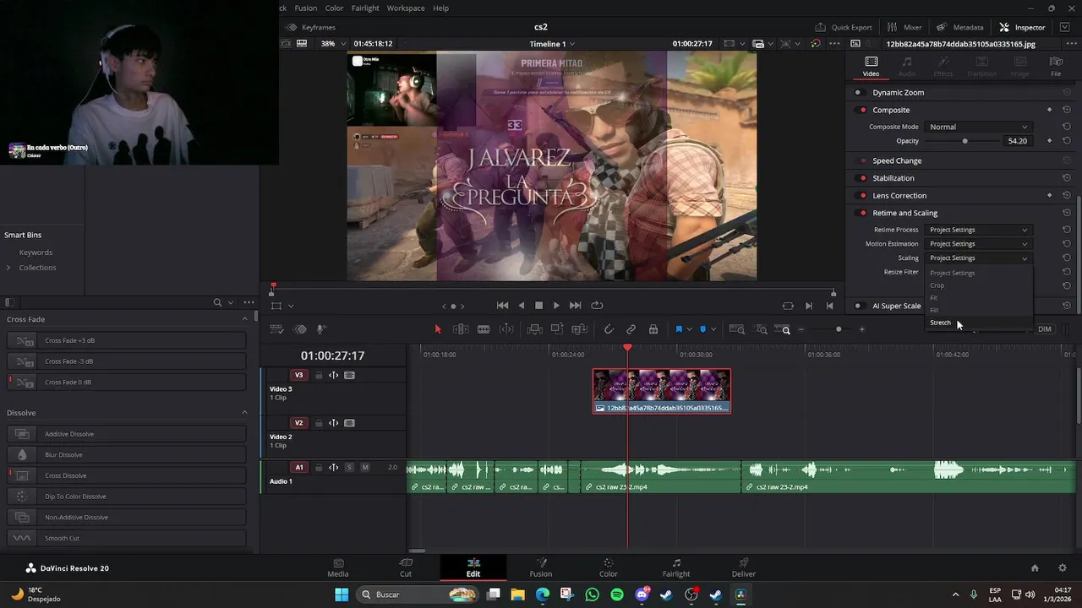Click the Quick Export button
This screenshot has height=608, width=1082.
coord(843,27)
